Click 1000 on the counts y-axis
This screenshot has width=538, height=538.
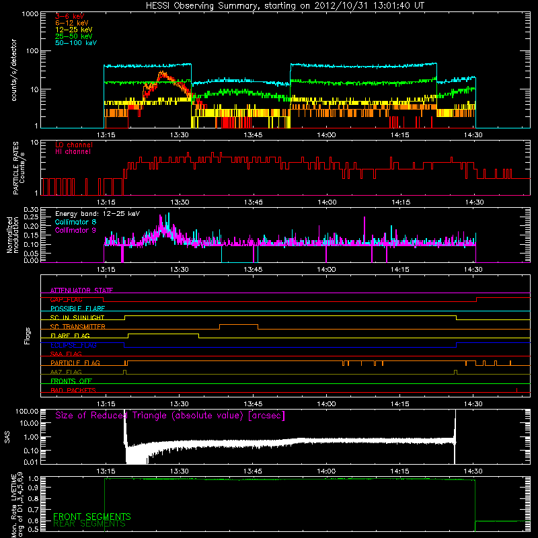(30, 14)
